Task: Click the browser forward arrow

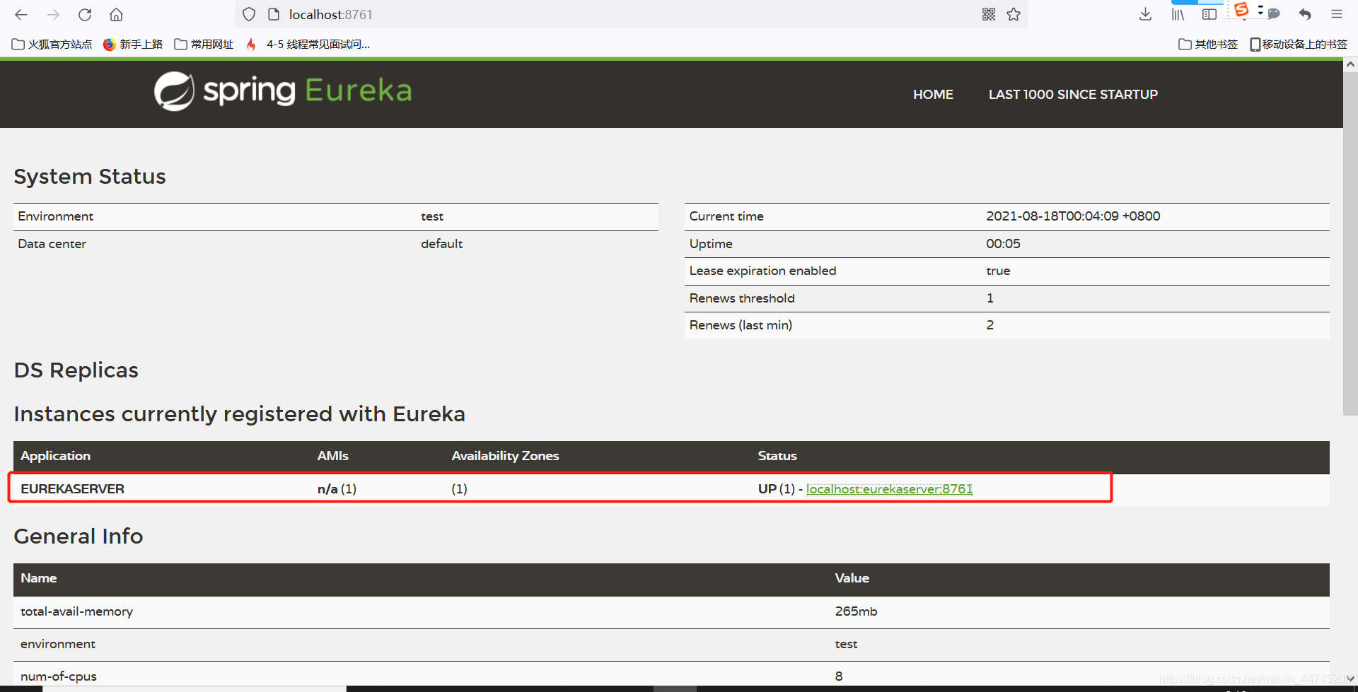Action: point(53,14)
